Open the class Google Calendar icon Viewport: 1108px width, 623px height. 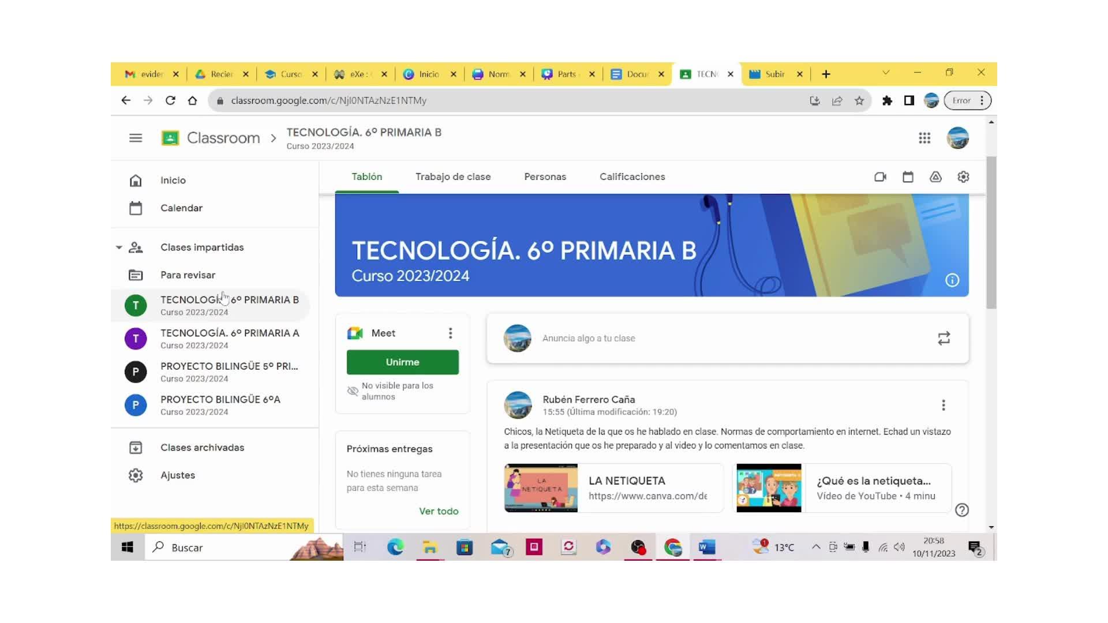908,177
